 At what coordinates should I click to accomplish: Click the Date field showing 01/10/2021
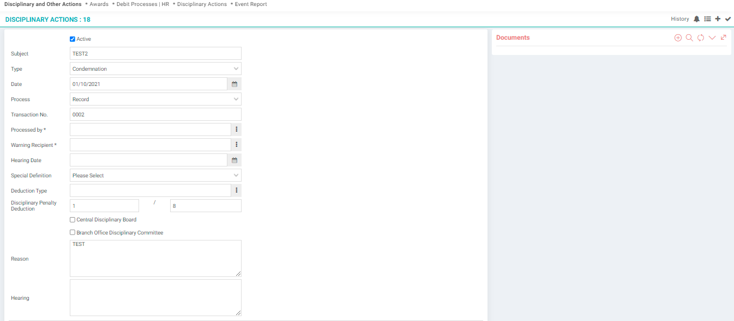coord(148,84)
